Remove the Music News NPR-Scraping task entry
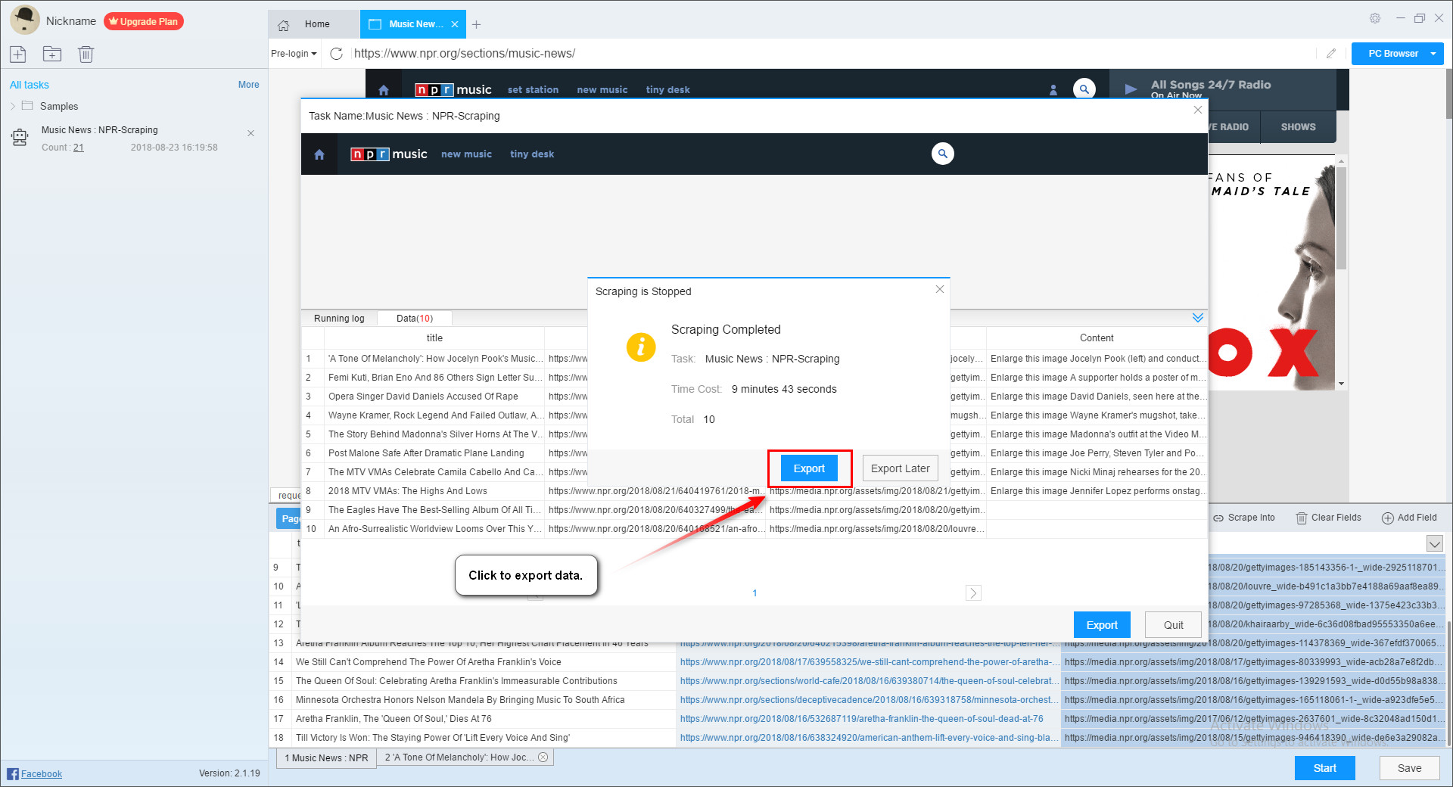Screen dimensions: 1453x787 (x=250, y=133)
